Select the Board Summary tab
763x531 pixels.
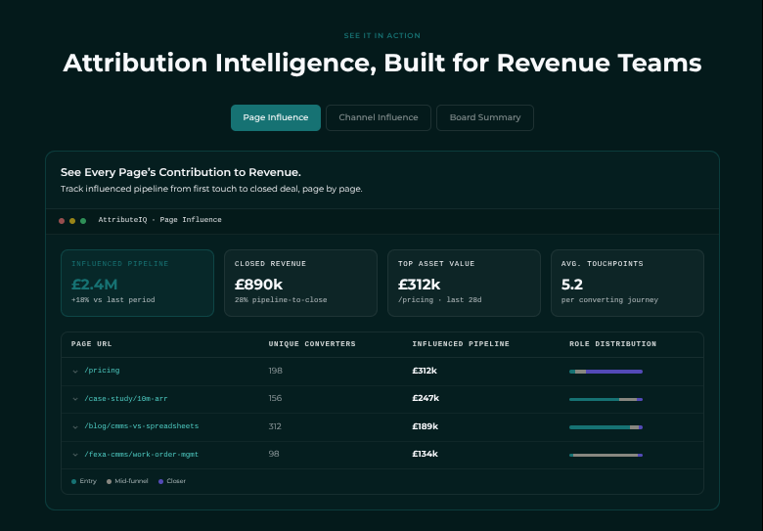(x=484, y=117)
